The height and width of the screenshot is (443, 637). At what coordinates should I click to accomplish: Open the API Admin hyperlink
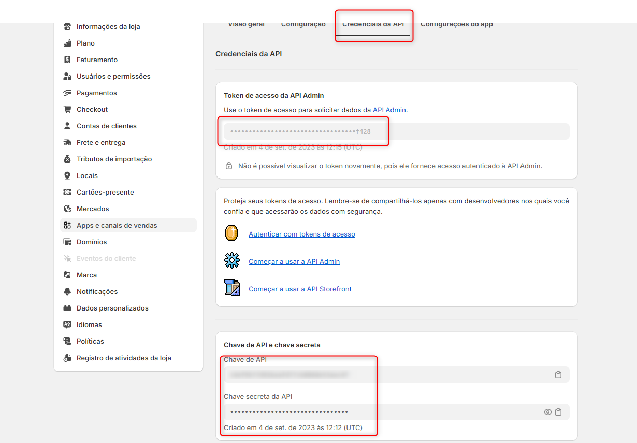(x=389, y=110)
